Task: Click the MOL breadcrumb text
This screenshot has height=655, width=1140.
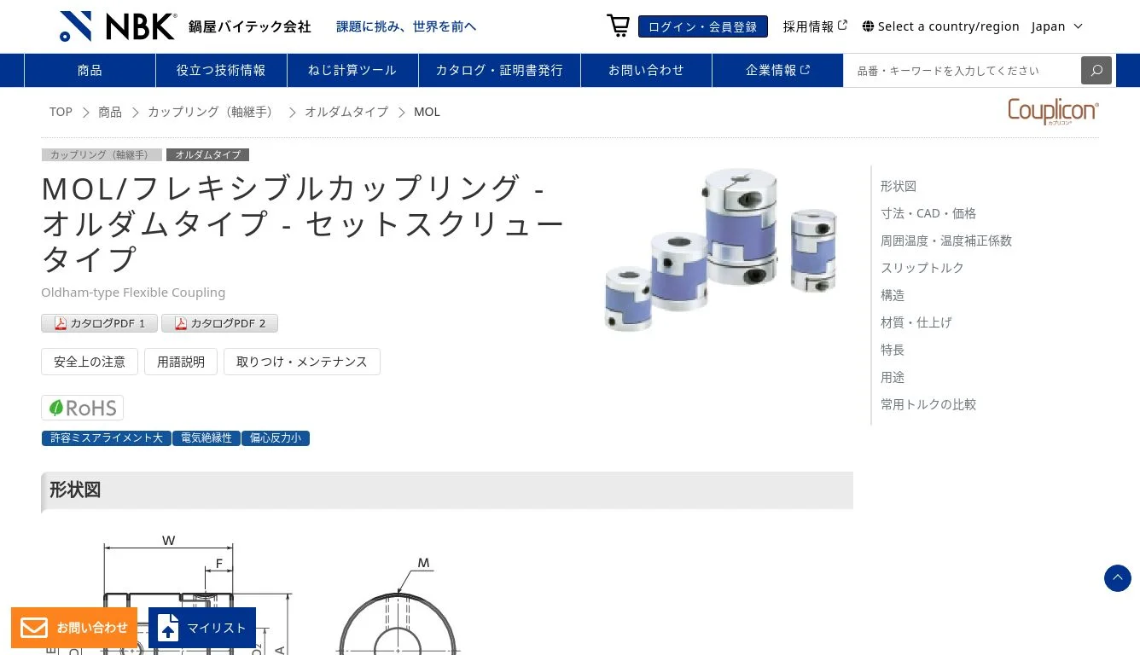Action: (427, 112)
